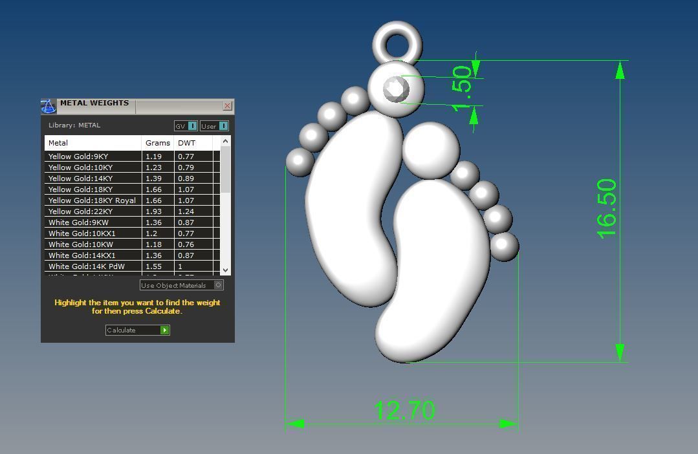698x454 pixels.
Task: Select the 12.70 width dimension text
Action: [x=404, y=410]
